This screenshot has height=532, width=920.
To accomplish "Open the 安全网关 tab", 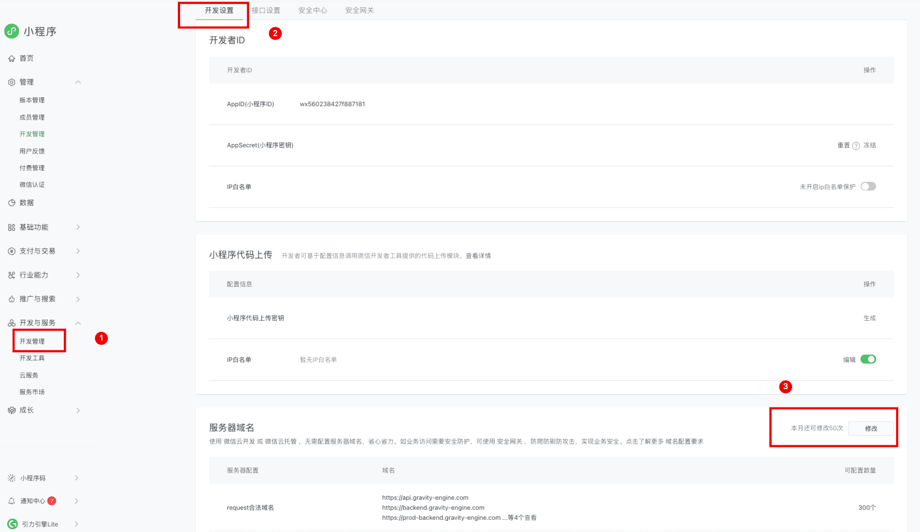I will (x=359, y=11).
